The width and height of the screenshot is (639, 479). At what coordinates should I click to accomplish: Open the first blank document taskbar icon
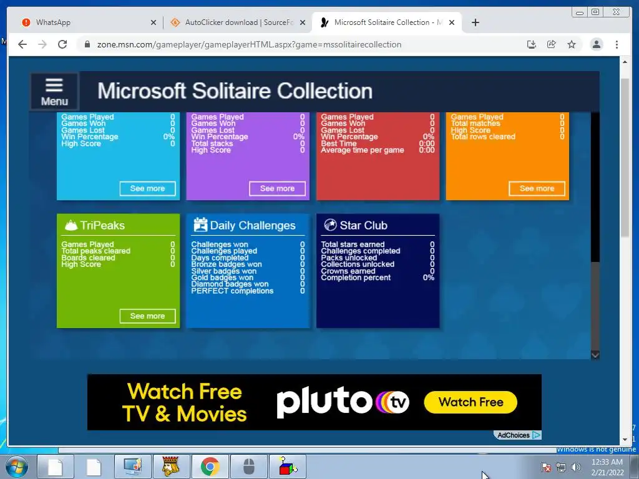click(56, 467)
